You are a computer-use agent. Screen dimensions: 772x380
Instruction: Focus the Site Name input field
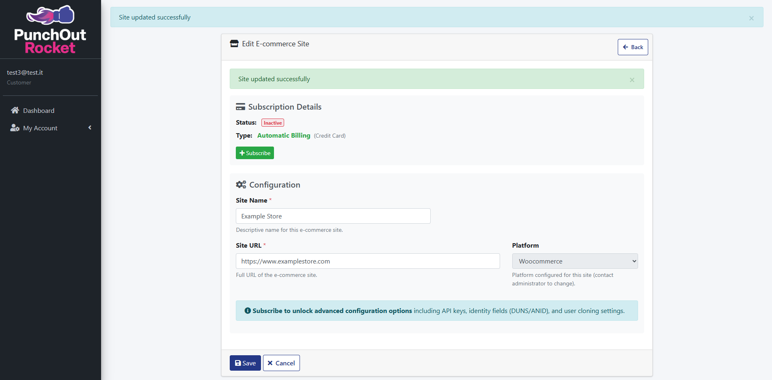(x=333, y=216)
